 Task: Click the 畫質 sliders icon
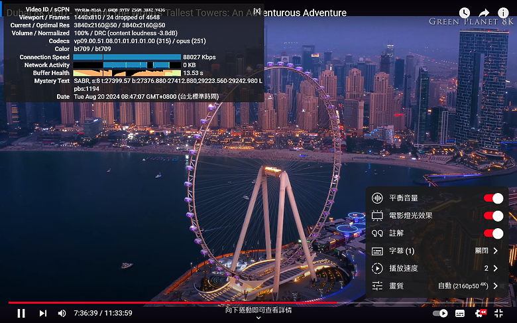point(377,286)
